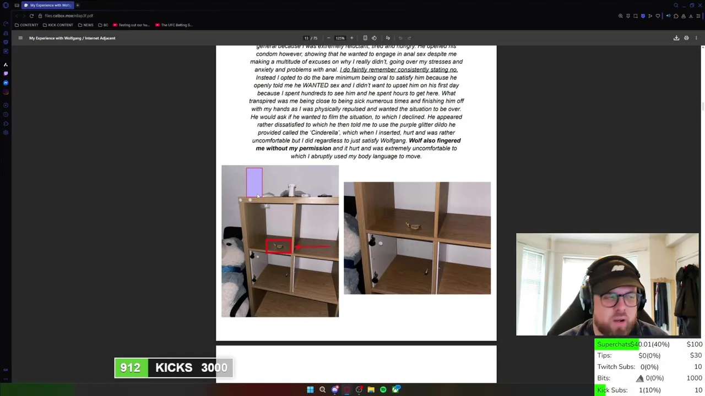This screenshot has height=396, width=705.
Task: Open the KICK CONTENT bookmarks folder
Action: (58, 25)
